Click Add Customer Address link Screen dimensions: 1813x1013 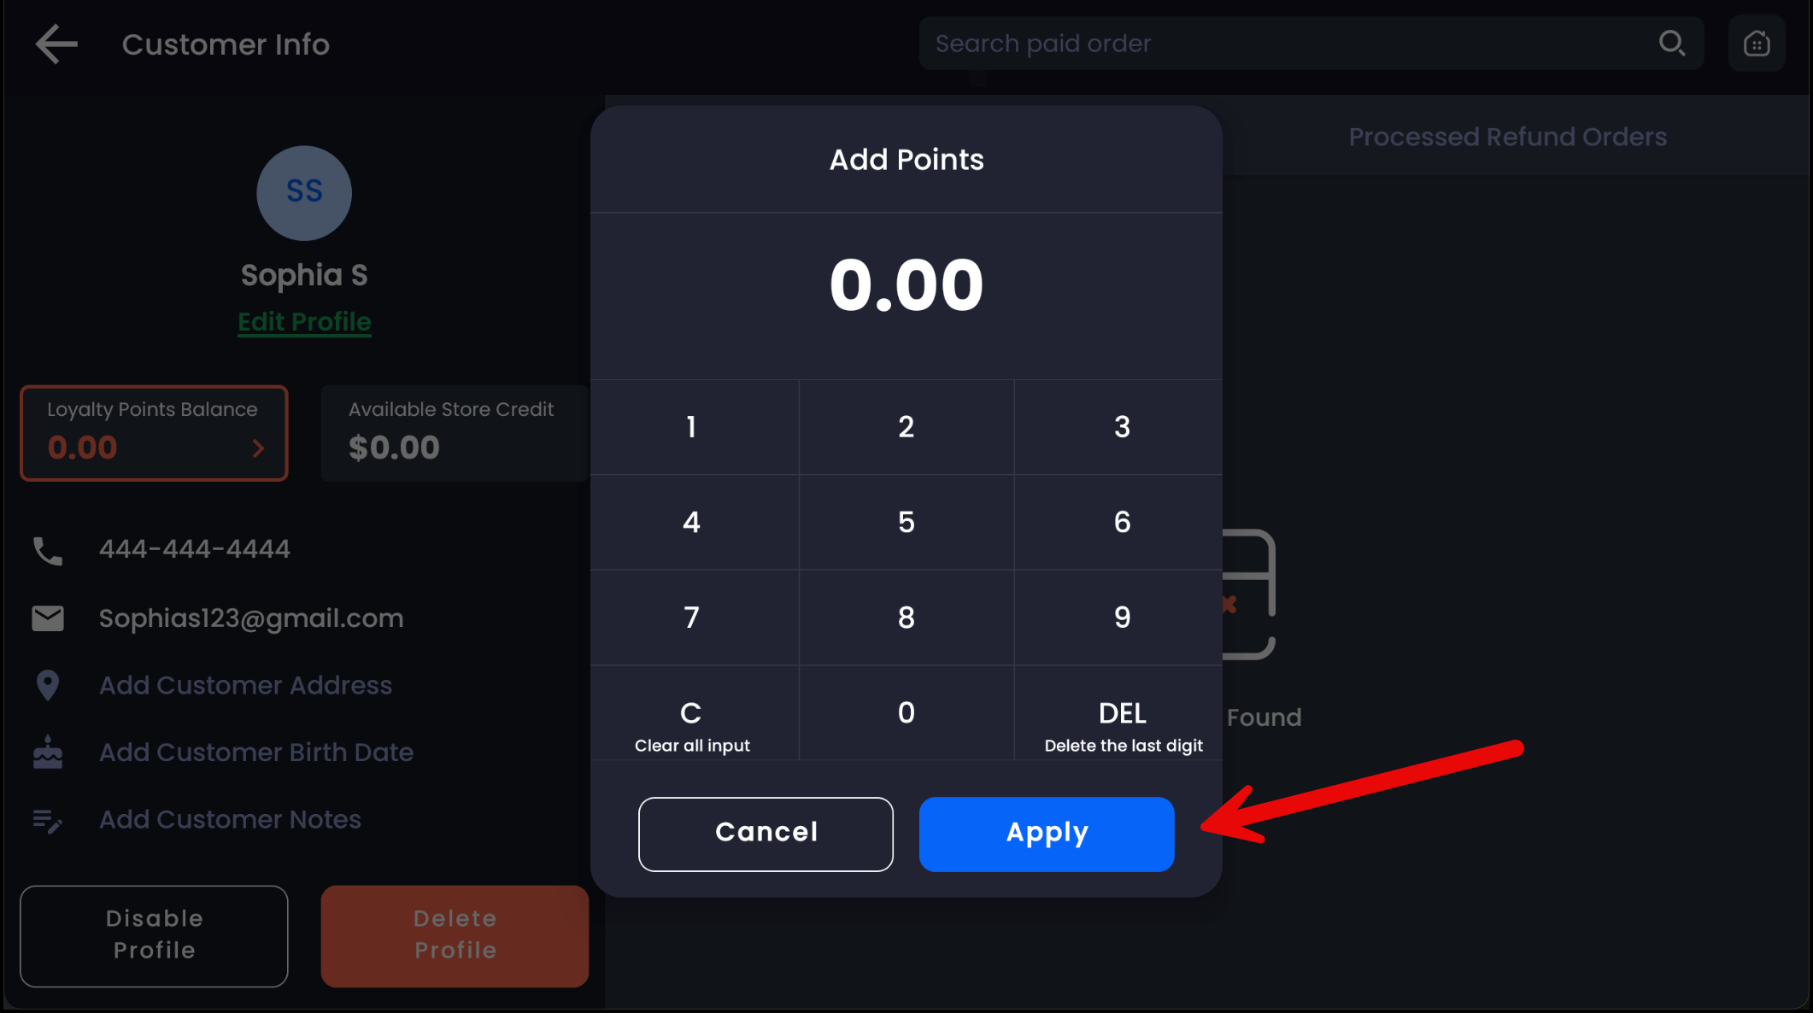(x=245, y=685)
